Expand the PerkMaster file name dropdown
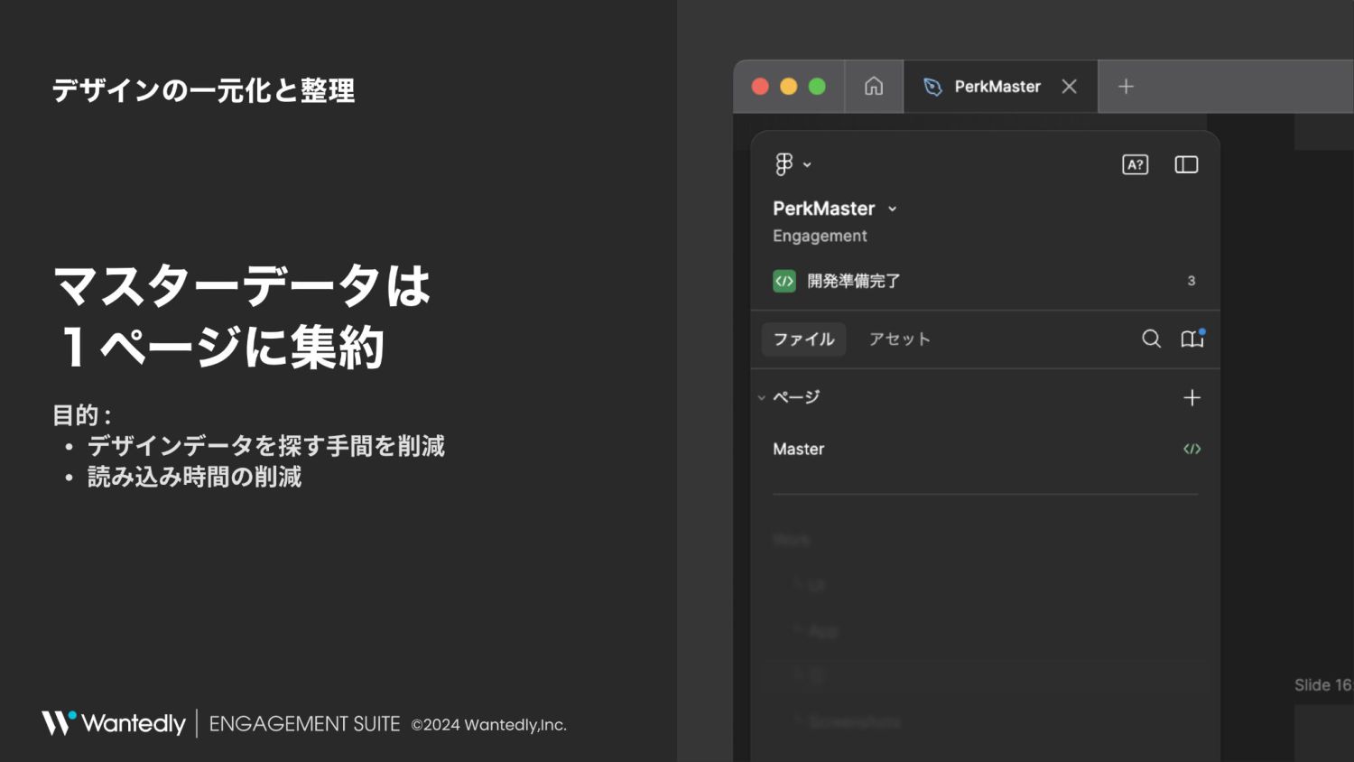1354x762 pixels. point(893,209)
